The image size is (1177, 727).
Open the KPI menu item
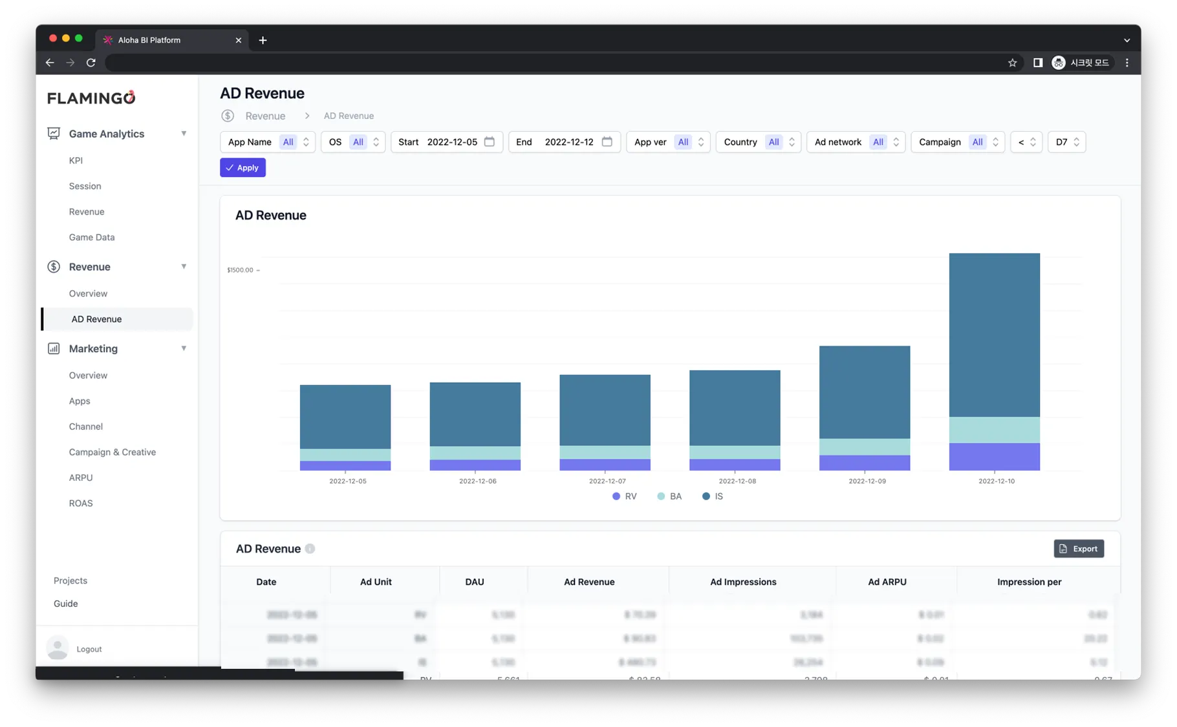pos(76,160)
